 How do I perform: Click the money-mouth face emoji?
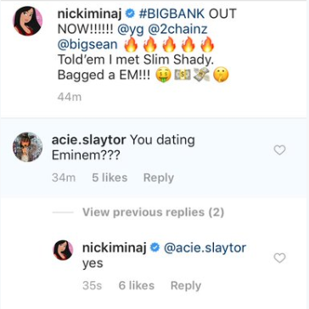tap(164, 76)
